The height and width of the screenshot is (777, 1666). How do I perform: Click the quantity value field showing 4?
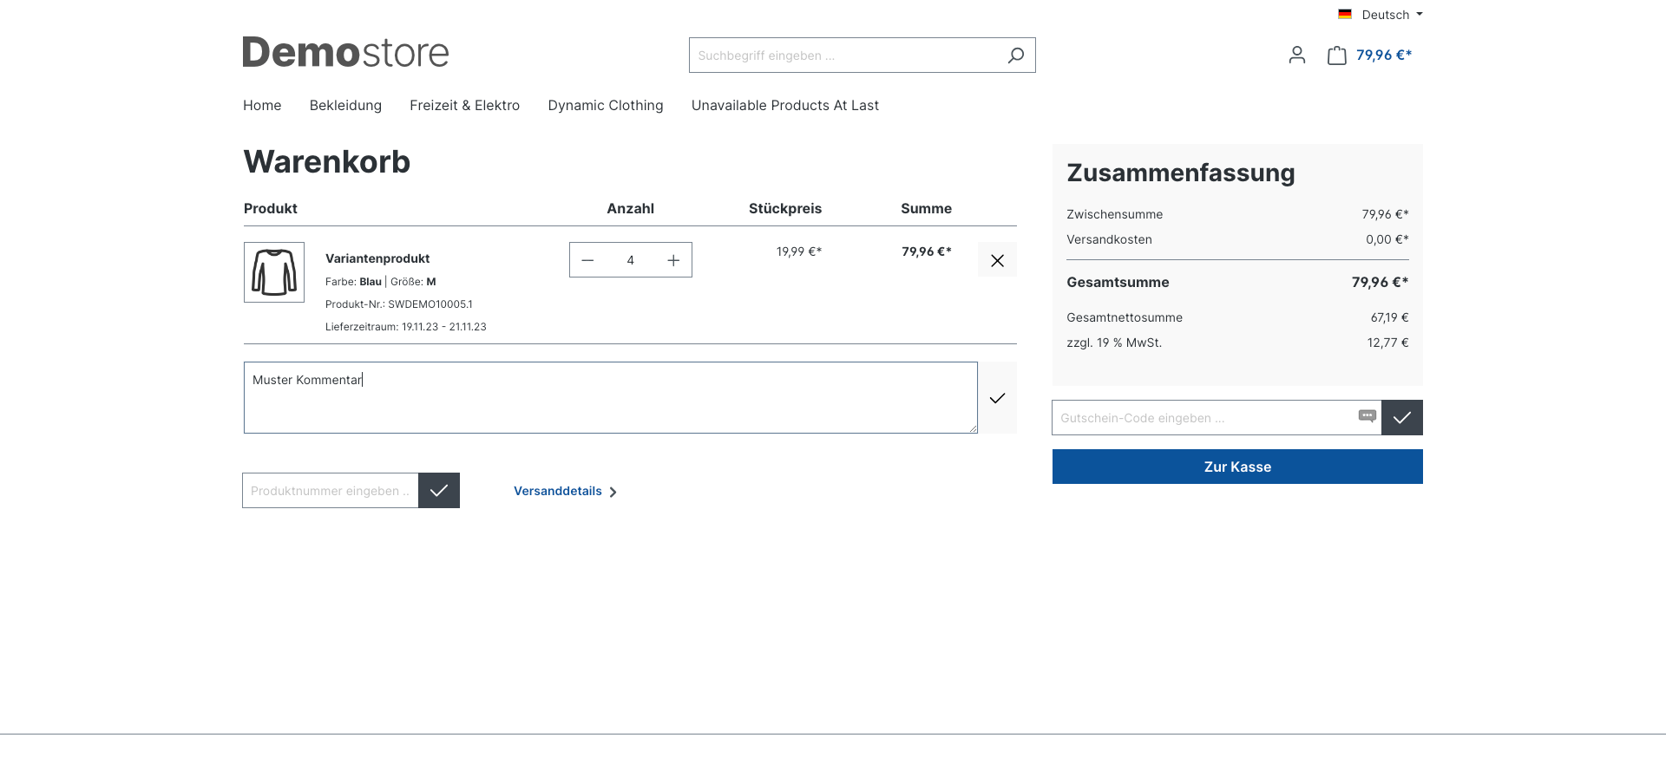631,260
